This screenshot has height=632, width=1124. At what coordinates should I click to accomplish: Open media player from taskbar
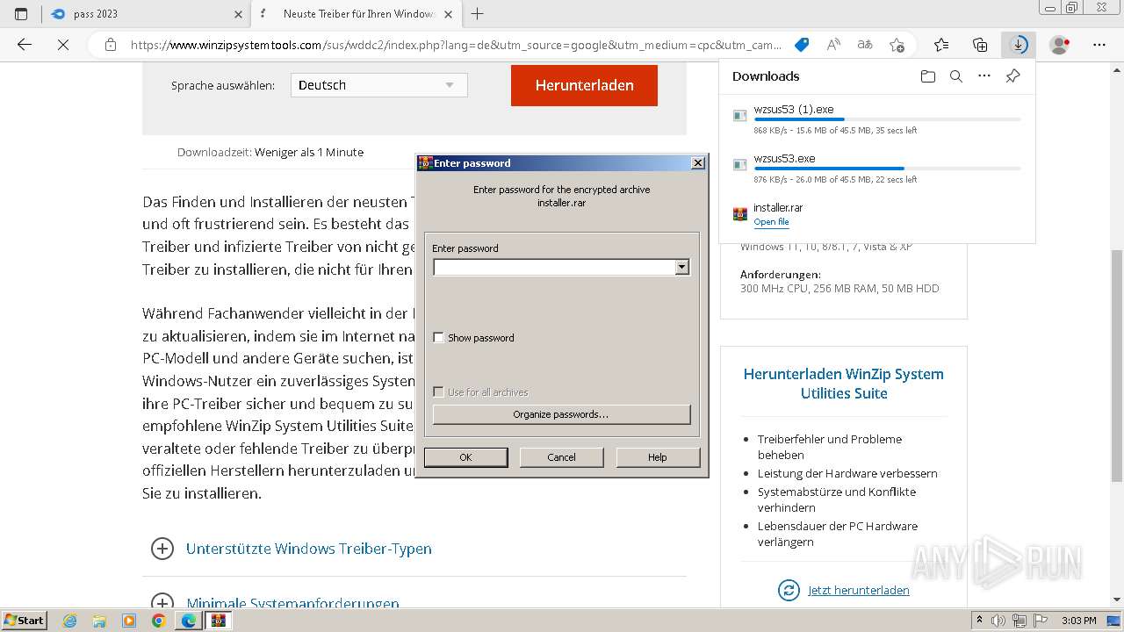(129, 621)
